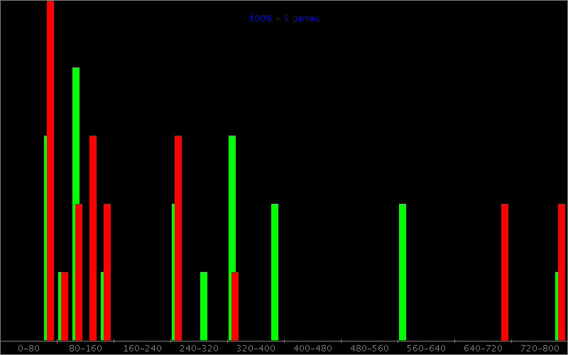Select the green bar in the 560-640 range
The width and height of the screenshot is (568, 355).
[403, 272]
